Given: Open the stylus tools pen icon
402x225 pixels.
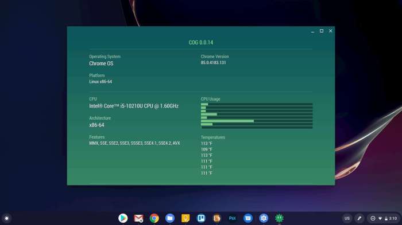Looking at the screenshot, I should pos(360,218).
